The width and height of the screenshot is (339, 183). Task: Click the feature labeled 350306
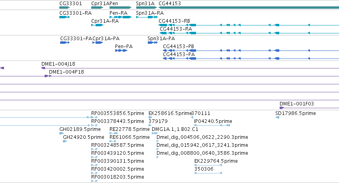point(204,169)
